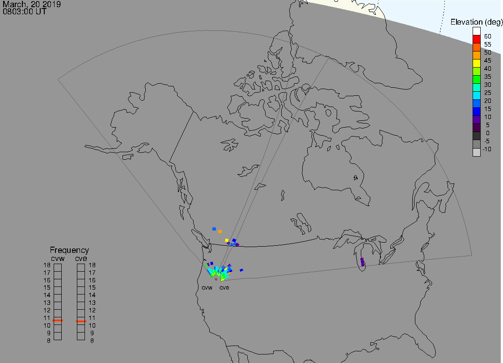This screenshot has width=503, height=363.
Task: Click the 'March, 20 2019' date text
Action: tap(32, 4)
